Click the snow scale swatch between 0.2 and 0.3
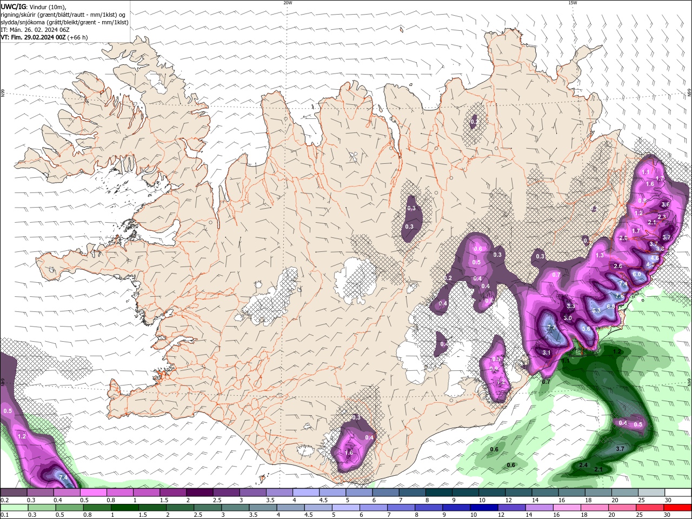This screenshot has height=519, width=692. (14, 493)
